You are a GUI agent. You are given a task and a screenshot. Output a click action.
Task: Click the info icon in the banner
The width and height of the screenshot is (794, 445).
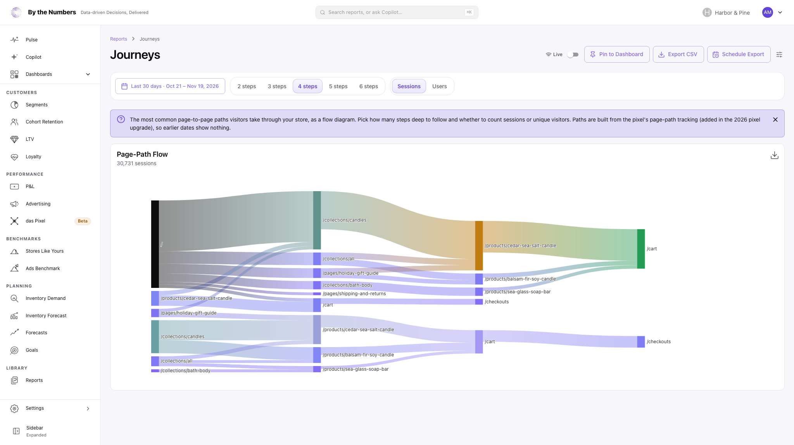[121, 119]
